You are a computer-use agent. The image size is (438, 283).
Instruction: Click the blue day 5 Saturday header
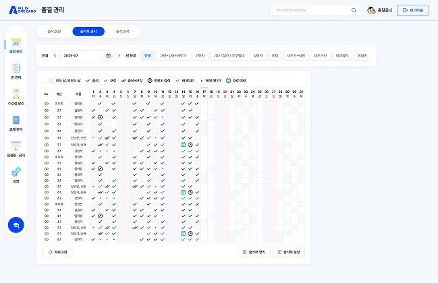121,94
